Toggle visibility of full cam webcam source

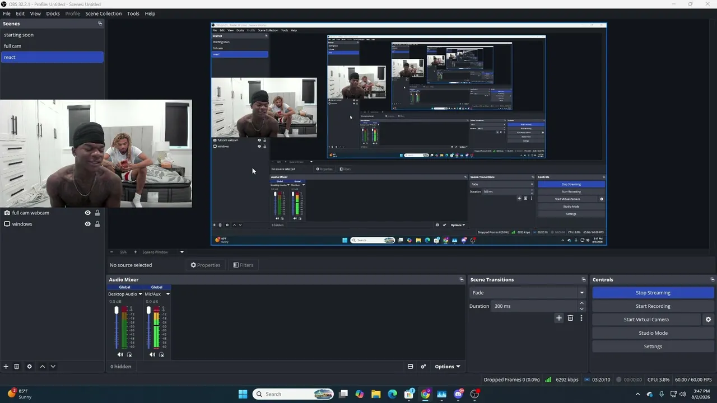click(x=87, y=213)
